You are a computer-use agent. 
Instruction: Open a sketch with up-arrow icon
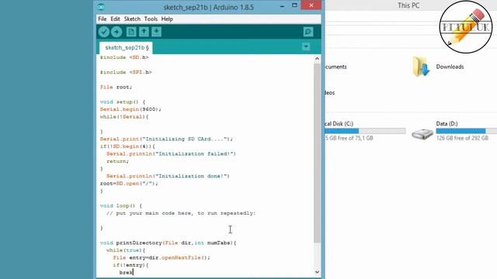[x=144, y=32]
